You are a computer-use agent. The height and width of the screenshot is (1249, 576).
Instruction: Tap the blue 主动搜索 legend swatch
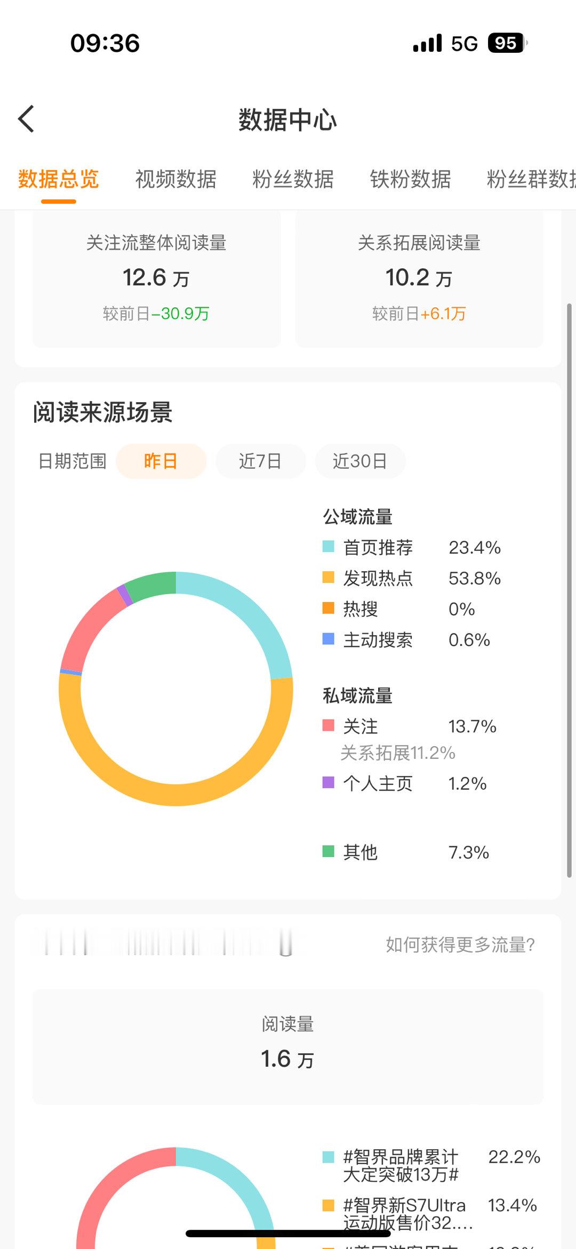[329, 639]
